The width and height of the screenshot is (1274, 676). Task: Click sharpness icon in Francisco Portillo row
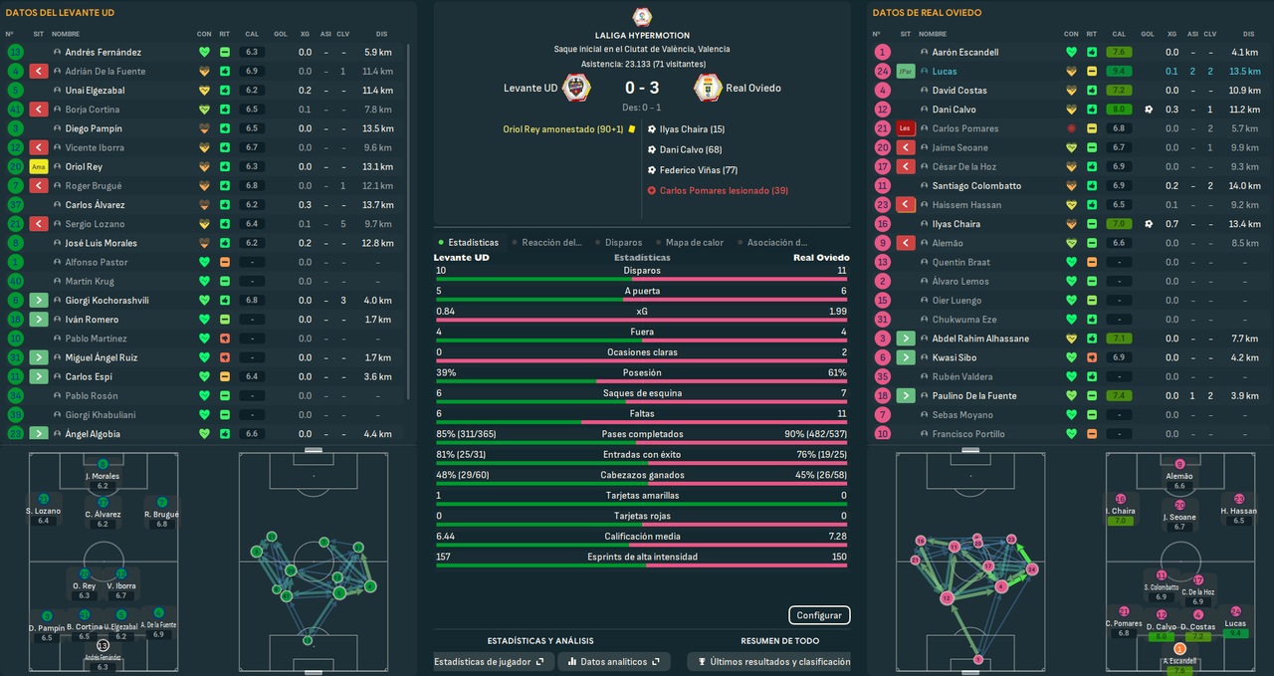pos(1092,434)
